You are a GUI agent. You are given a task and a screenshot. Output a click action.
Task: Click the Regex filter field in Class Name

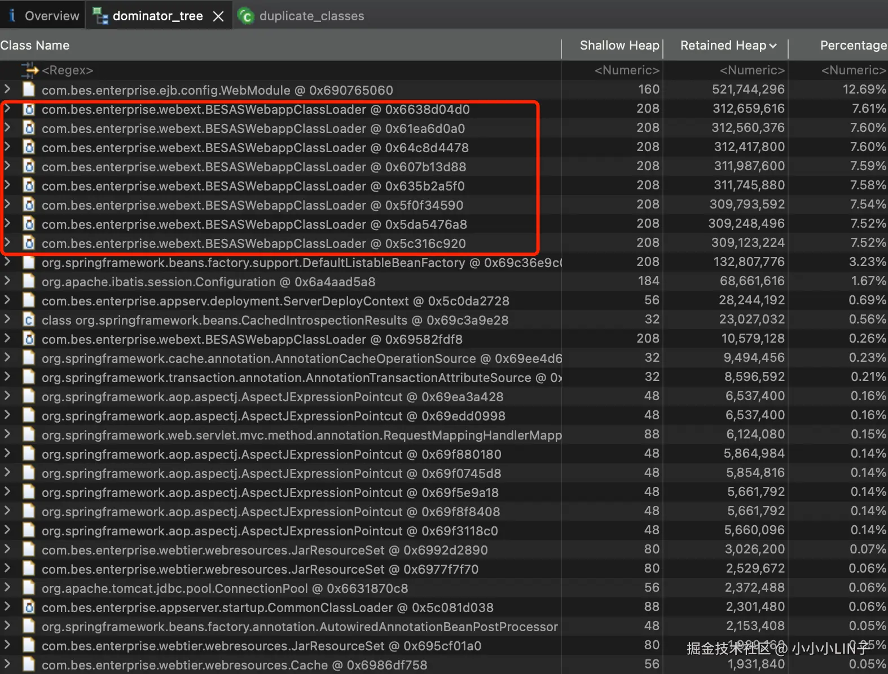(x=67, y=70)
